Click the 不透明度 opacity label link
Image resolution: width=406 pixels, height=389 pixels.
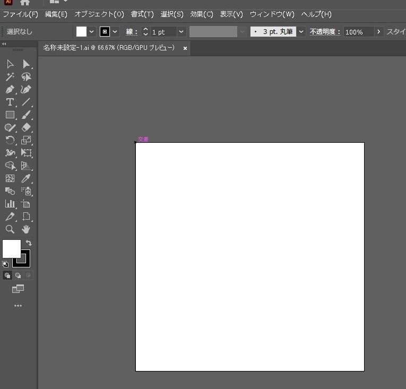point(325,32)
